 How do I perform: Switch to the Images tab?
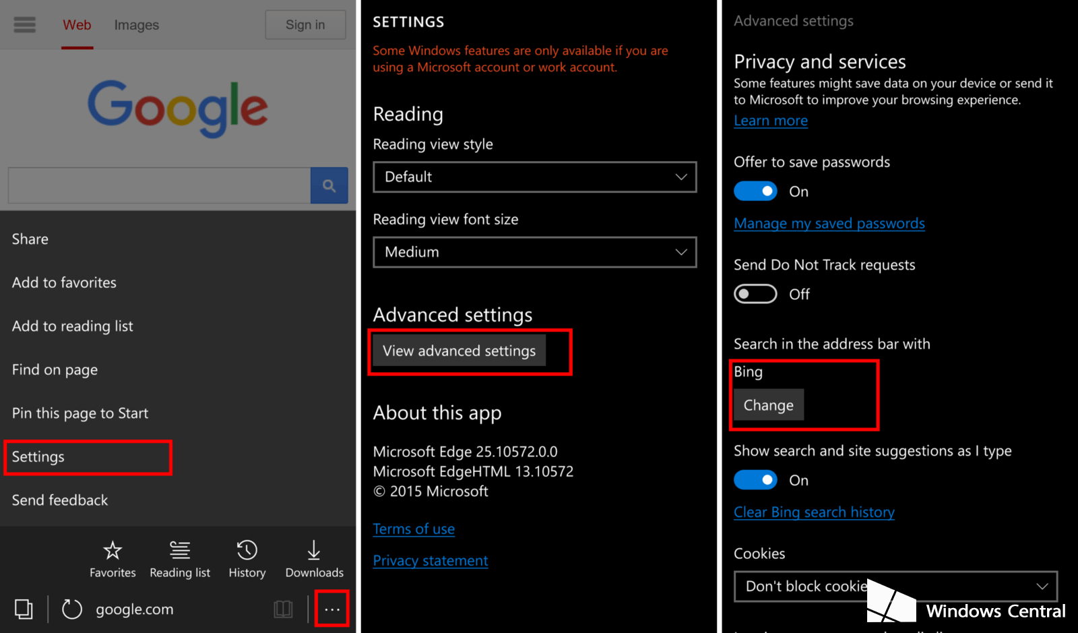137,25
